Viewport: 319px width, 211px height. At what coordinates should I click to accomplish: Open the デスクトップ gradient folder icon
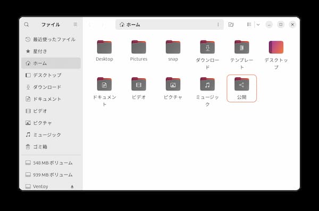point(276,47)
